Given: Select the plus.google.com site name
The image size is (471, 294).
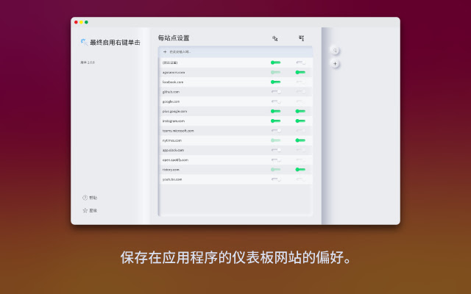Looking at the screenshot, I should 174,111.
